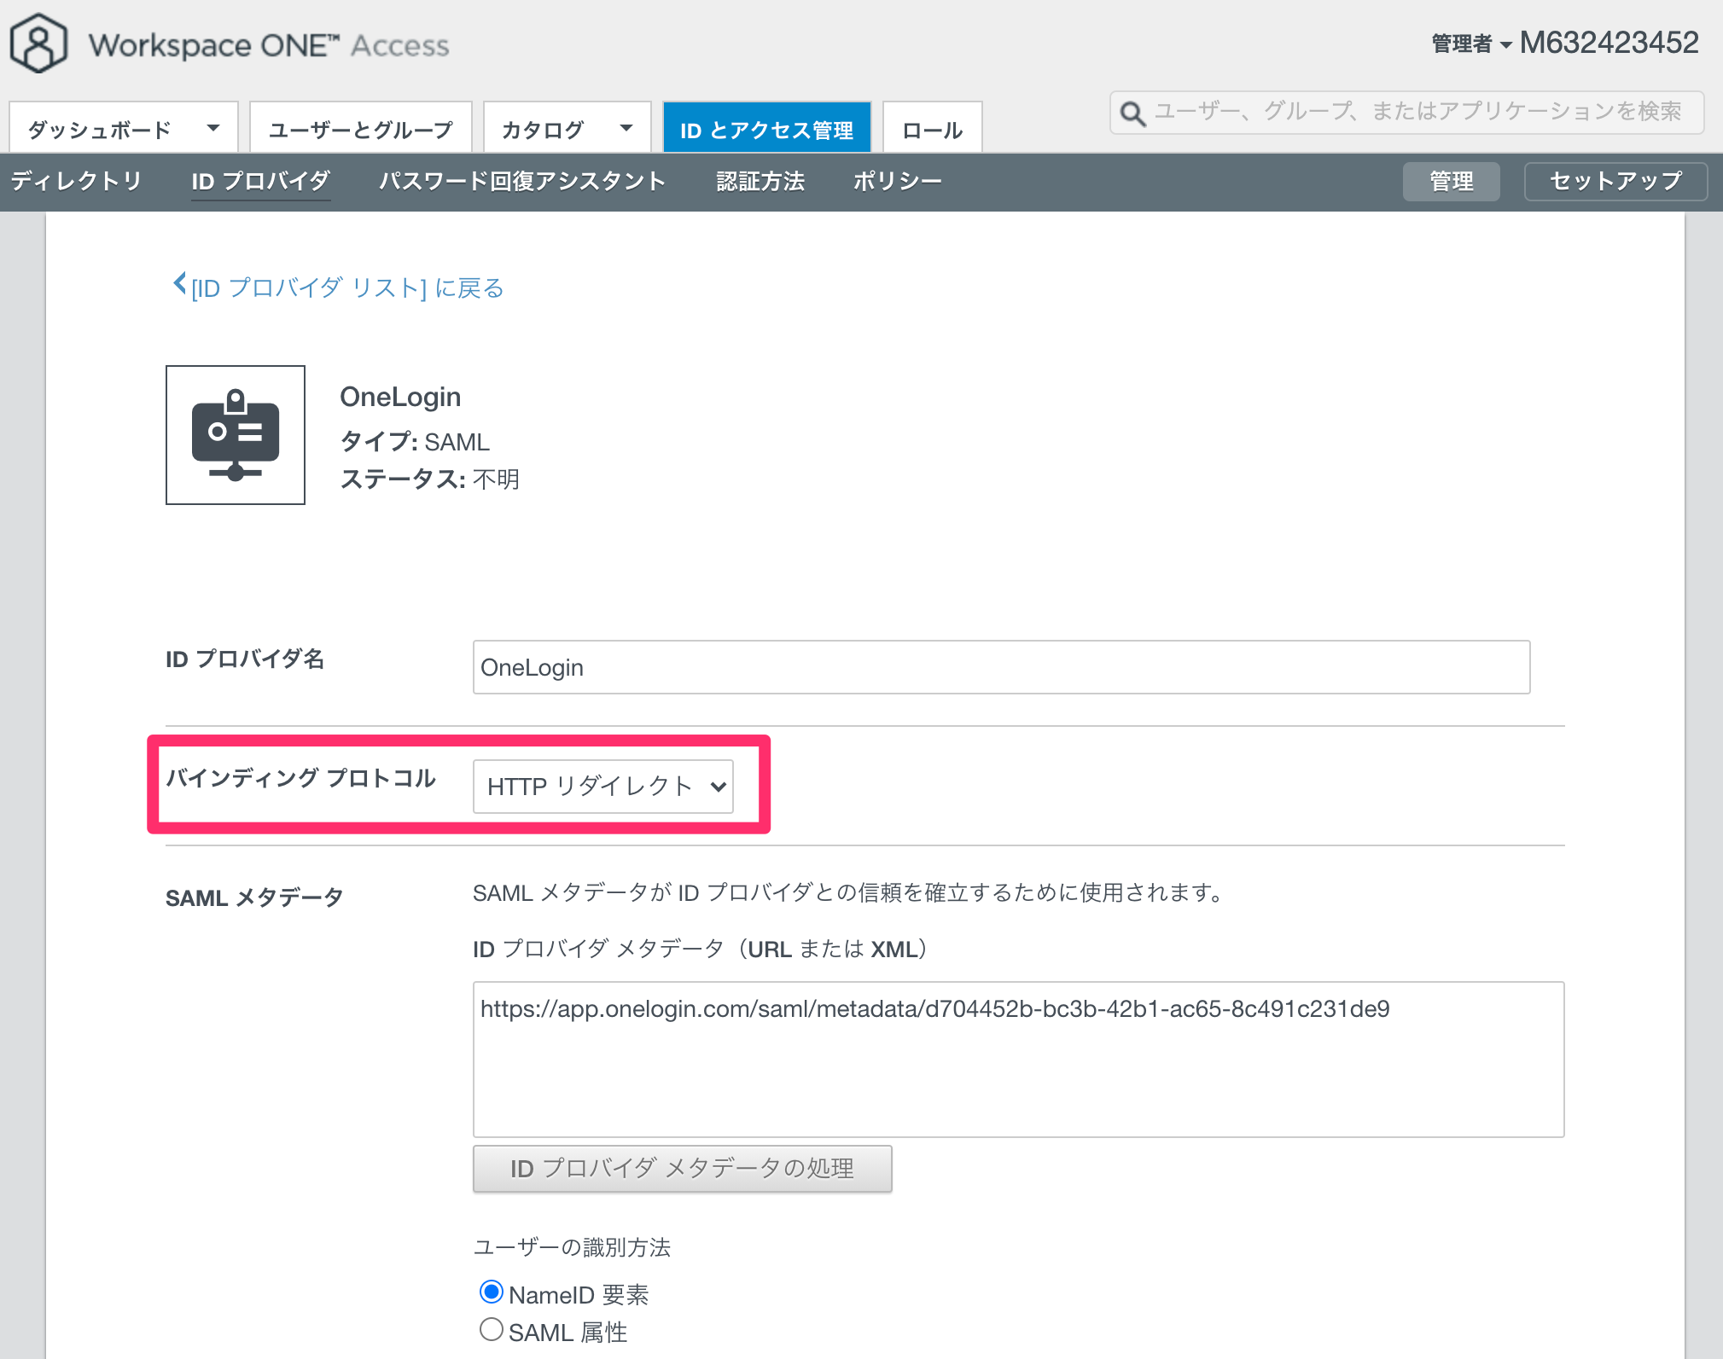
Task: Click the OneLogin identity provider icon
Action: [236, 435]
